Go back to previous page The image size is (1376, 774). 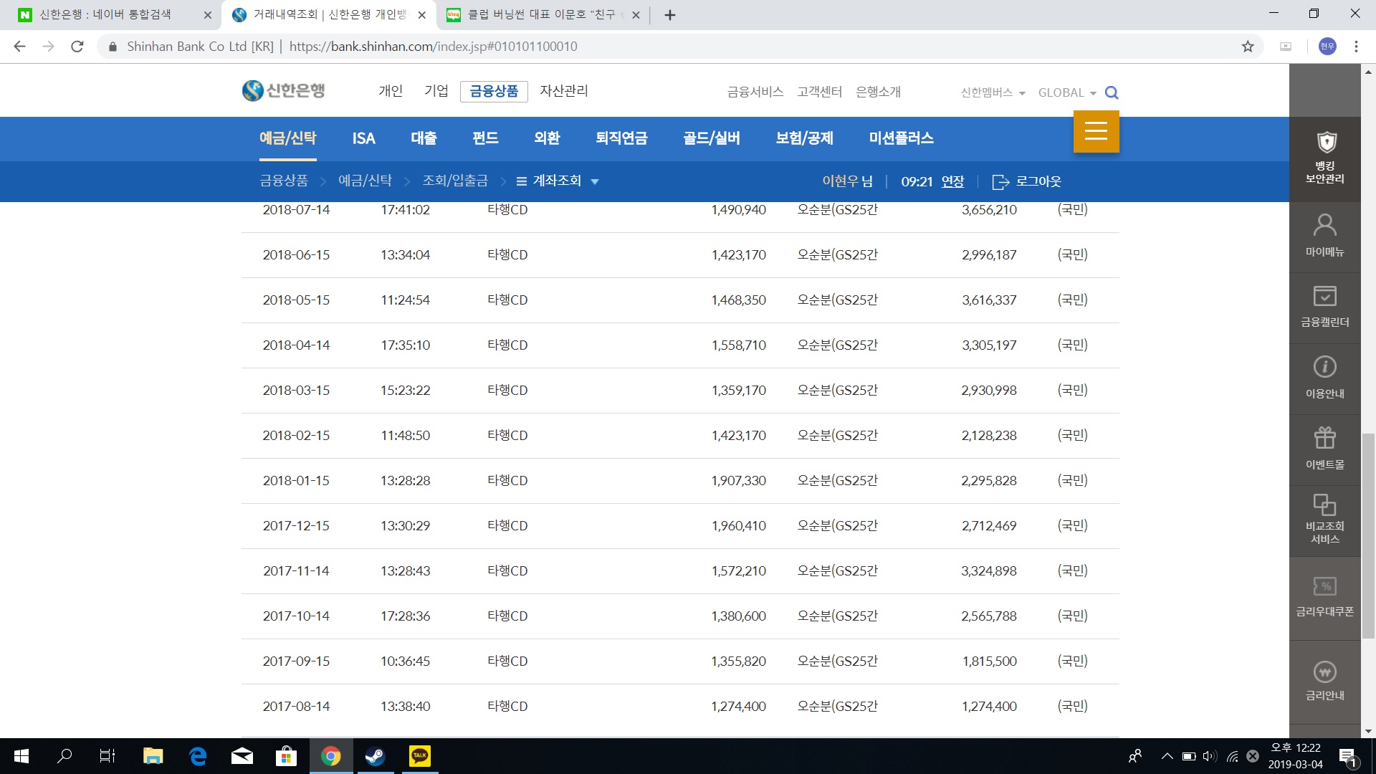point(20,47)
